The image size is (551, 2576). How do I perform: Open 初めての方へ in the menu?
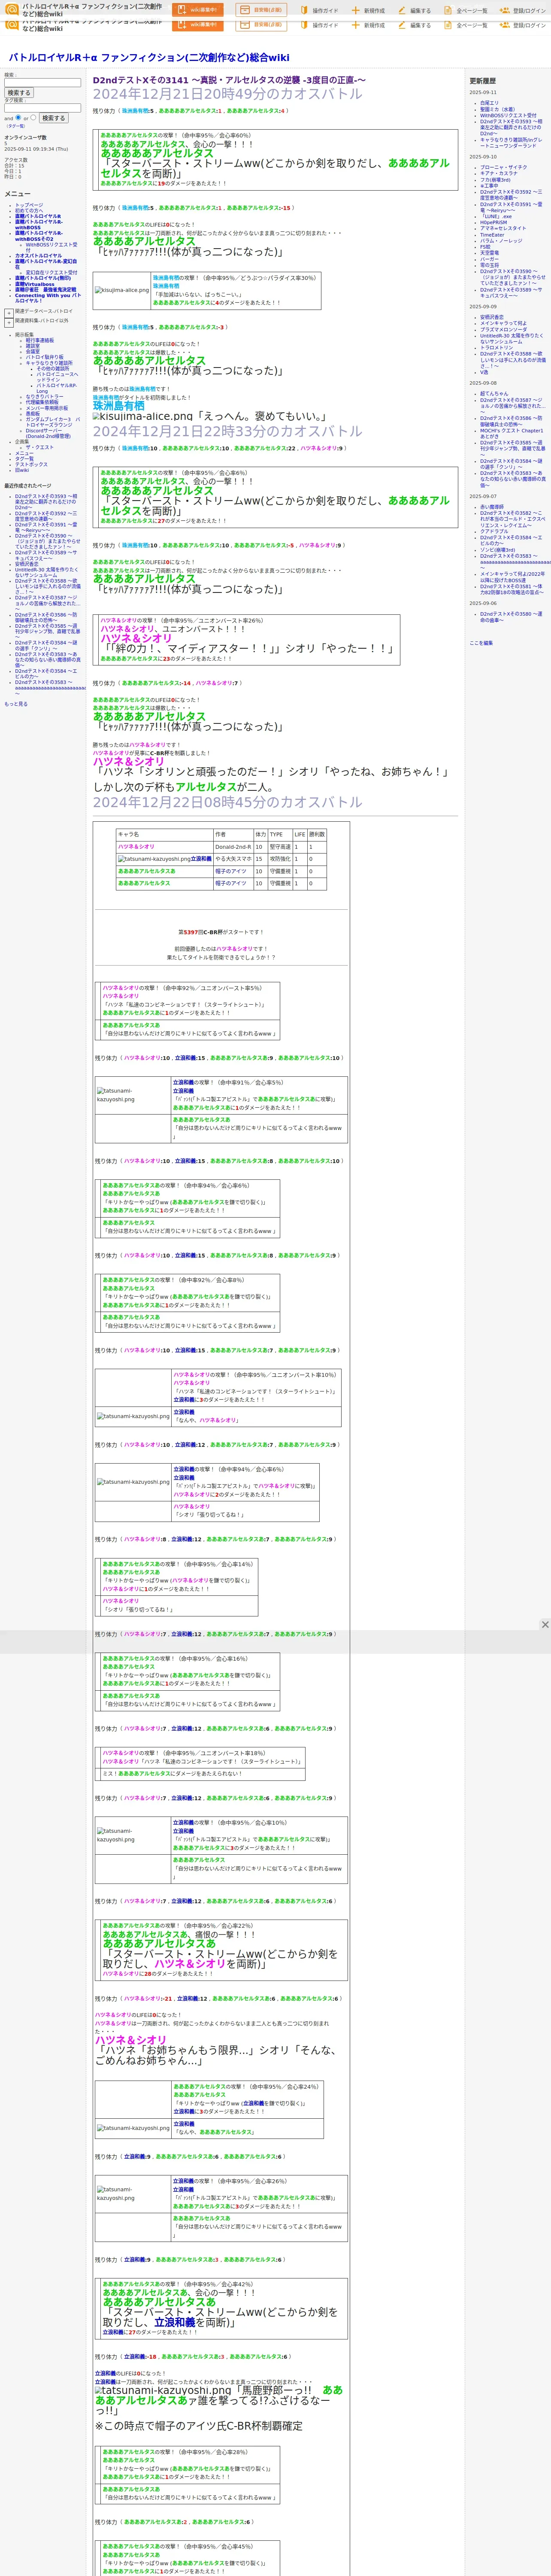point(29,210)
